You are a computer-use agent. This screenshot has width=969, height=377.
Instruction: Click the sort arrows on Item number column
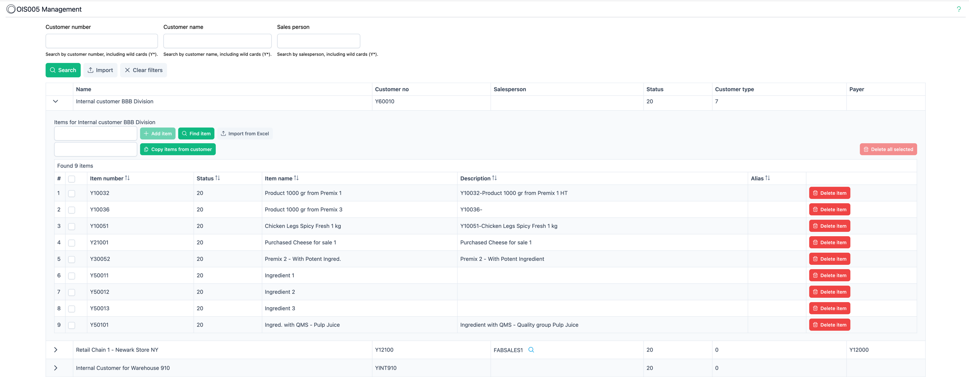pyautogui.click(x=127, y=178)
